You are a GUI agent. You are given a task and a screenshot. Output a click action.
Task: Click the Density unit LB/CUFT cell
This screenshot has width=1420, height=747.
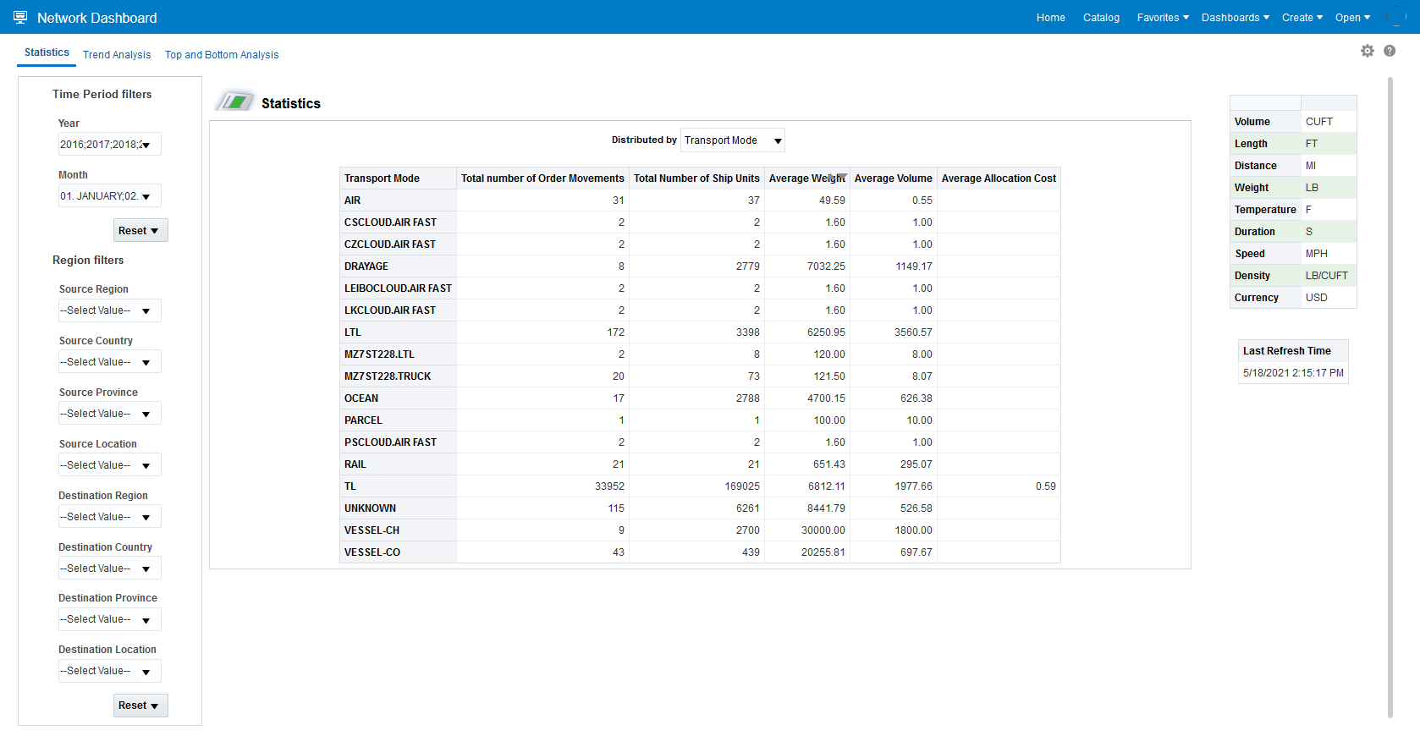(x=1329, y=276)
